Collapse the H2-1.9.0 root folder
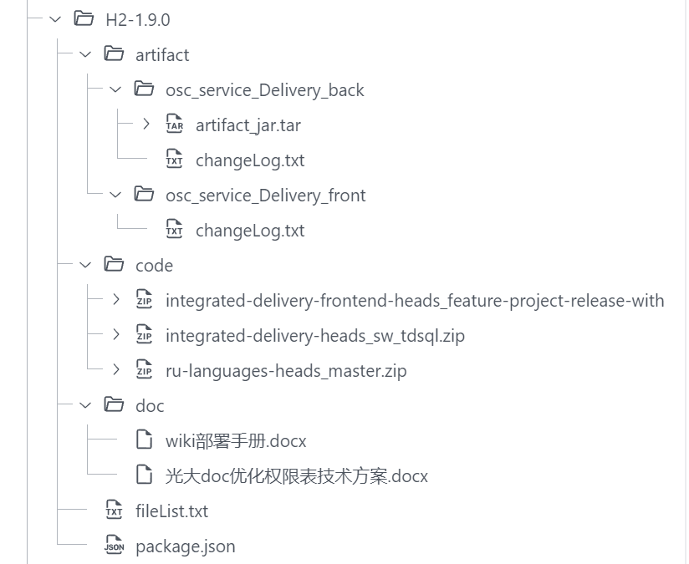 [54, 18]
